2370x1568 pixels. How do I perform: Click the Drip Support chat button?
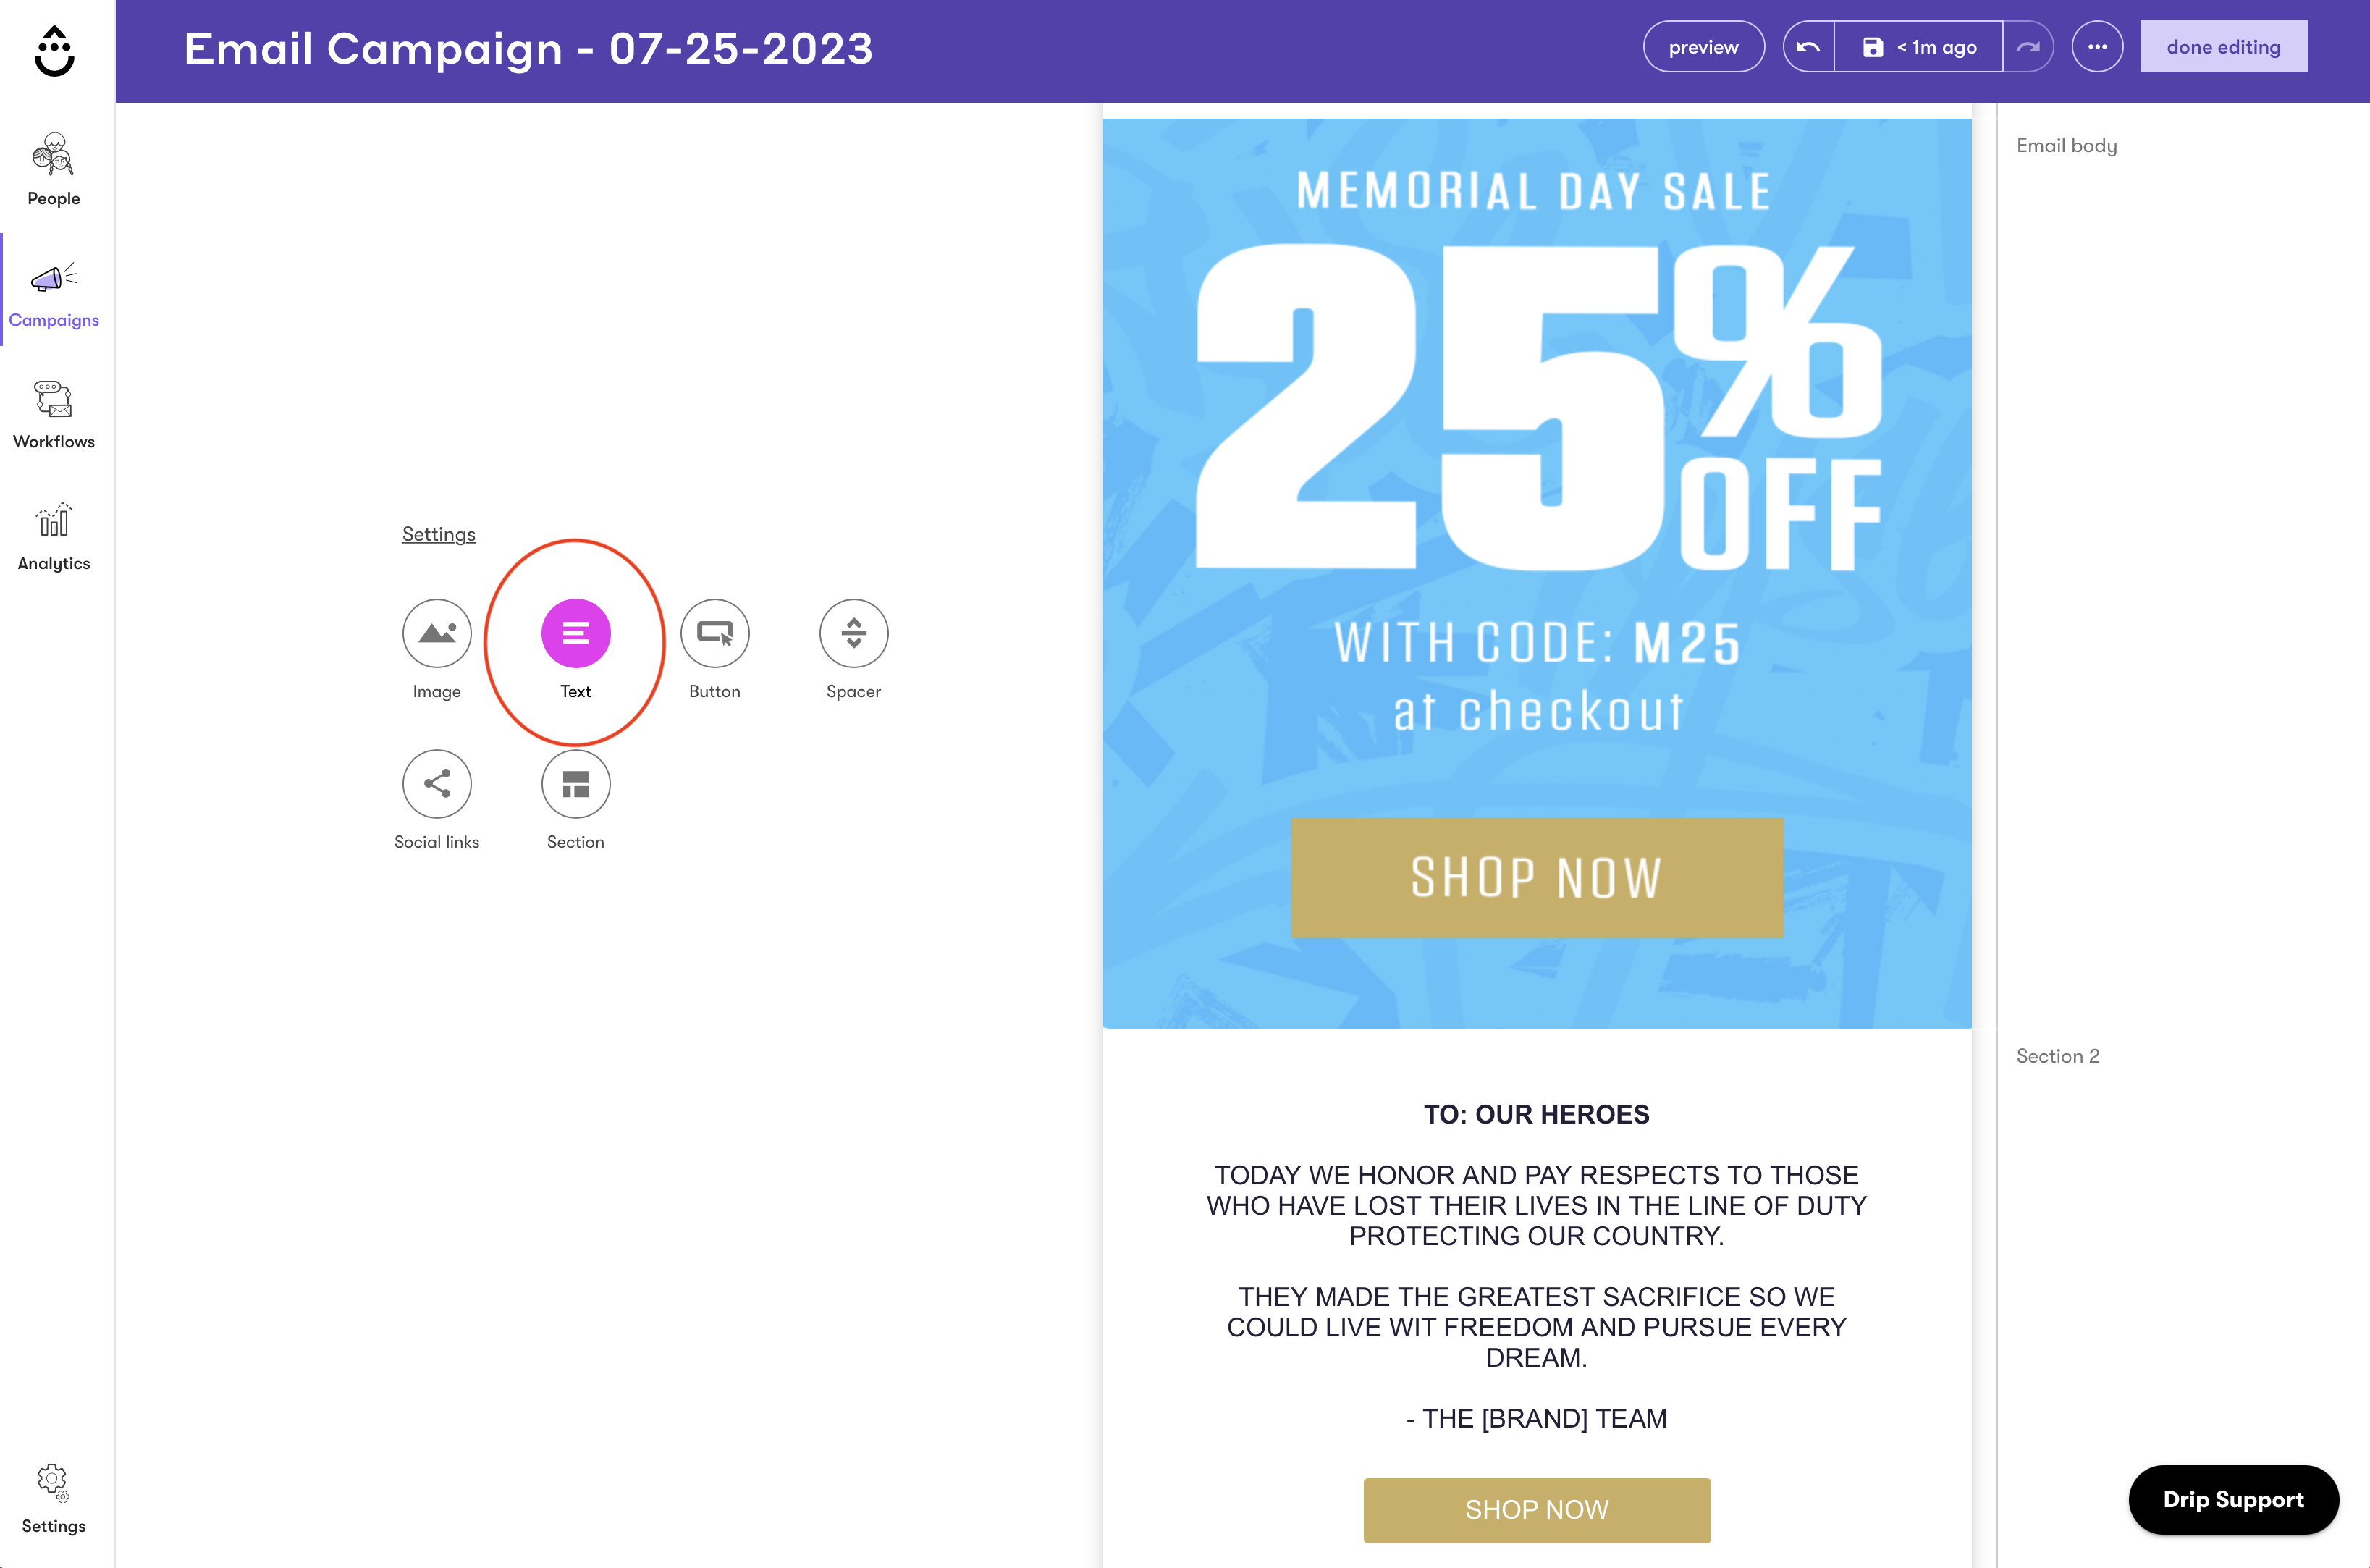[2233, 1499]
